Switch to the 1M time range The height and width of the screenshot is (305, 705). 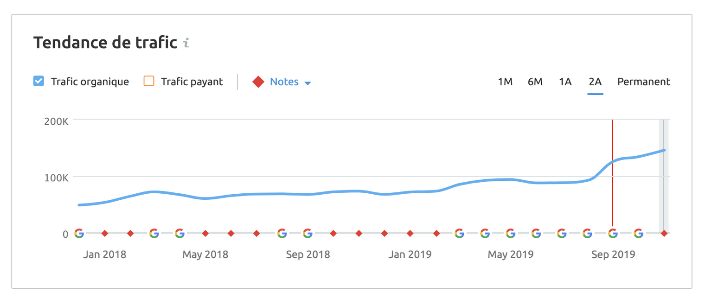click(x=505, y=82)
